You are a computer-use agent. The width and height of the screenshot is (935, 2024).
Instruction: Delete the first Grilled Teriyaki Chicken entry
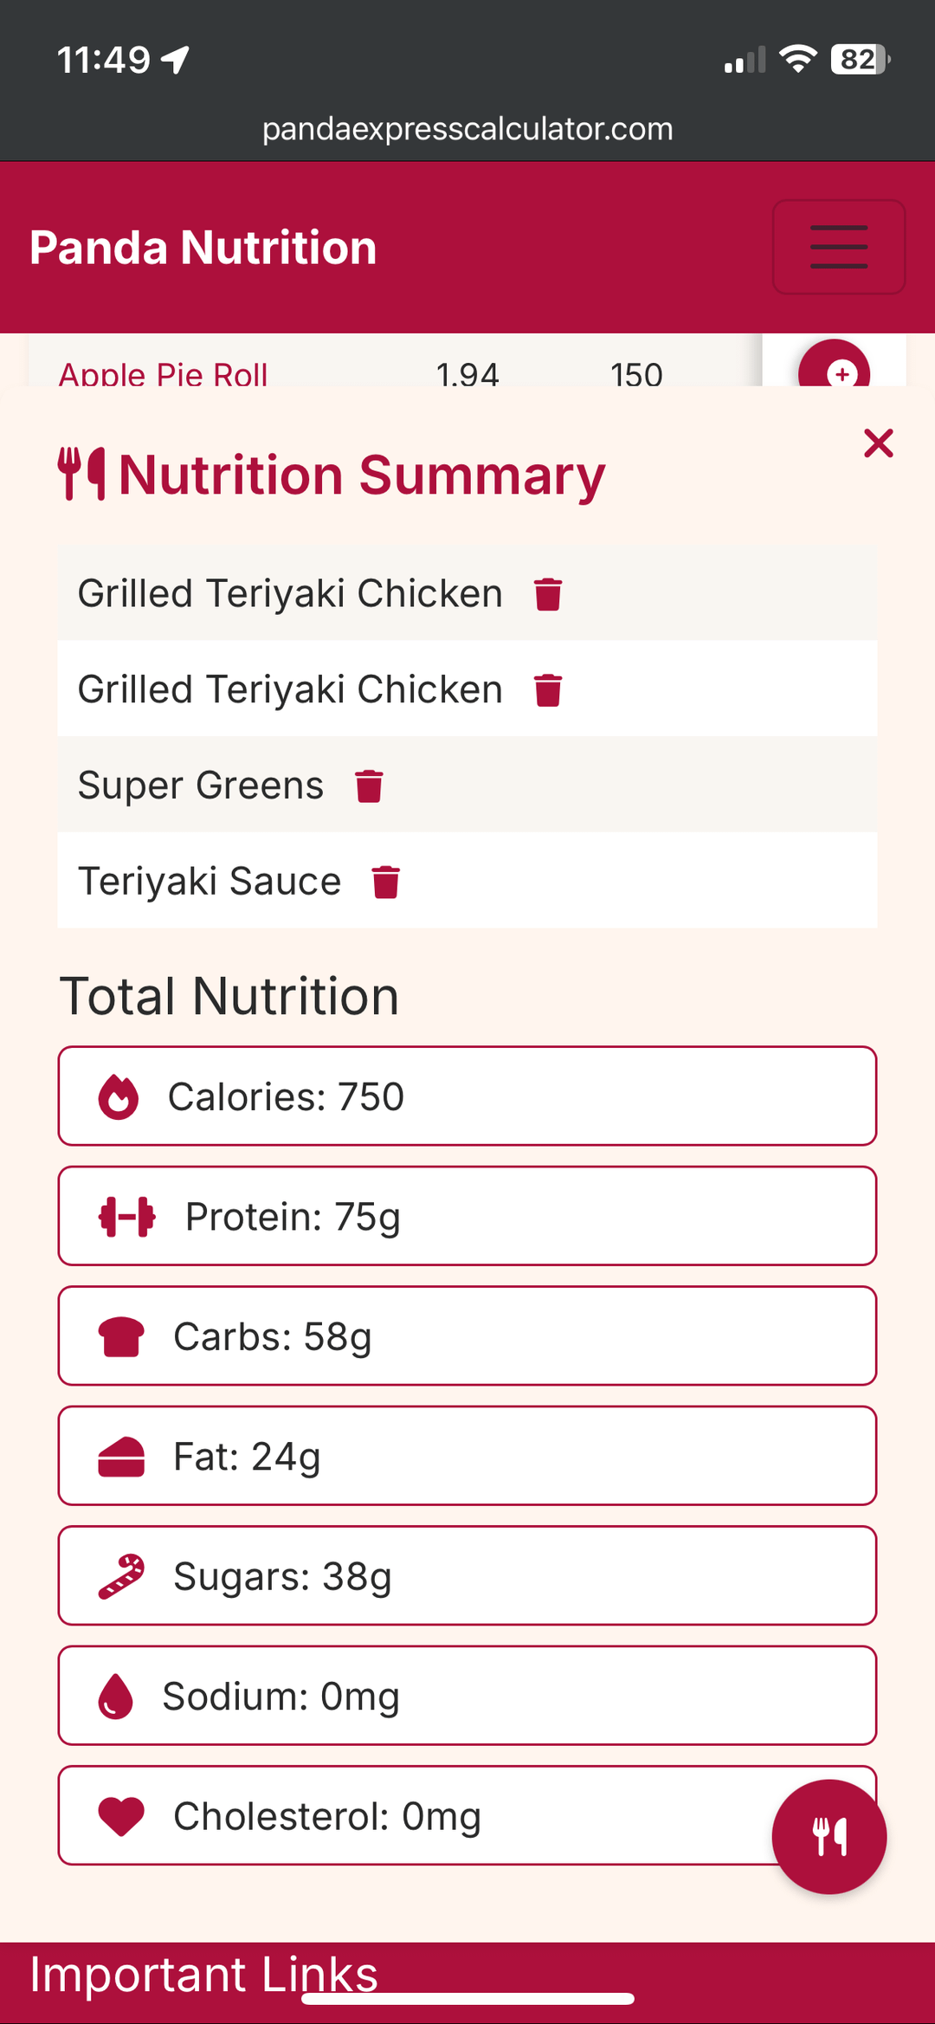coord(548,595)
